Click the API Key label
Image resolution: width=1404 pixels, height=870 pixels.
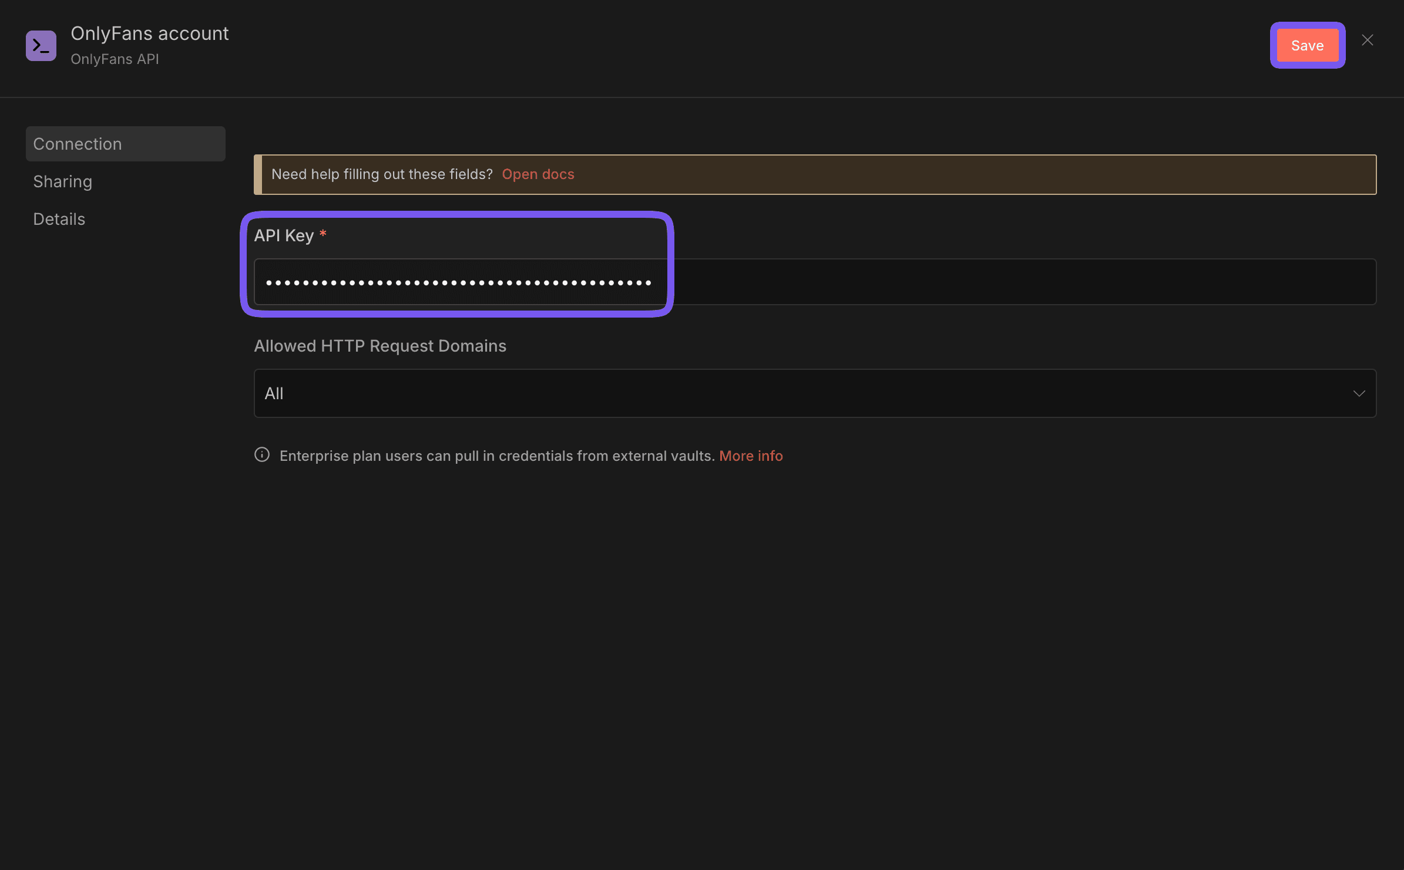point(284,235)
